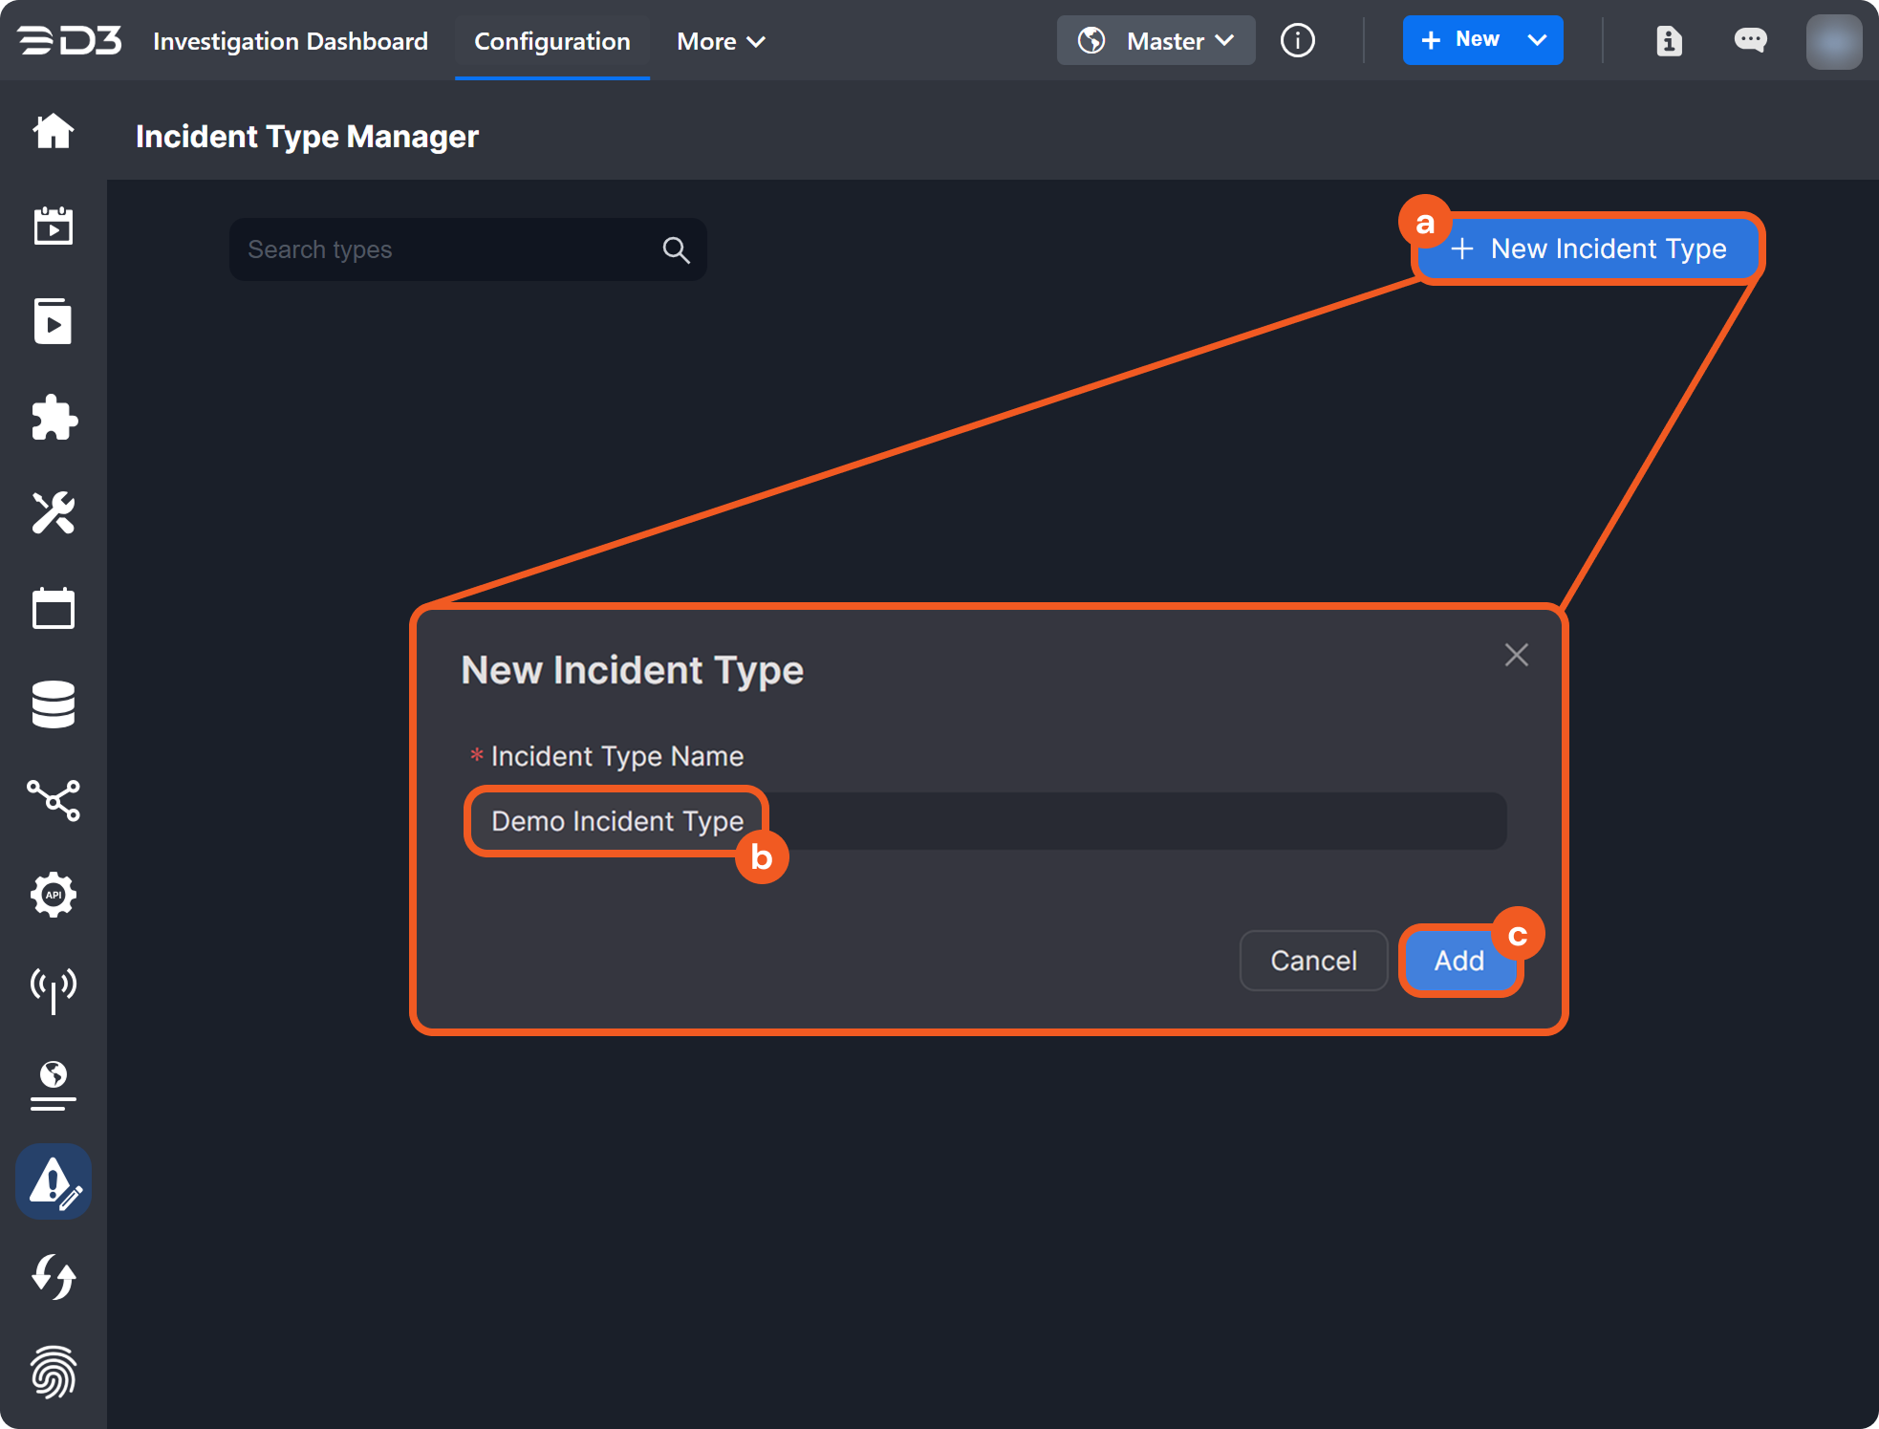Screen dimensions: 1879x1429
Task: Click the broadcast antenna icon
Action: click(53, 989)
